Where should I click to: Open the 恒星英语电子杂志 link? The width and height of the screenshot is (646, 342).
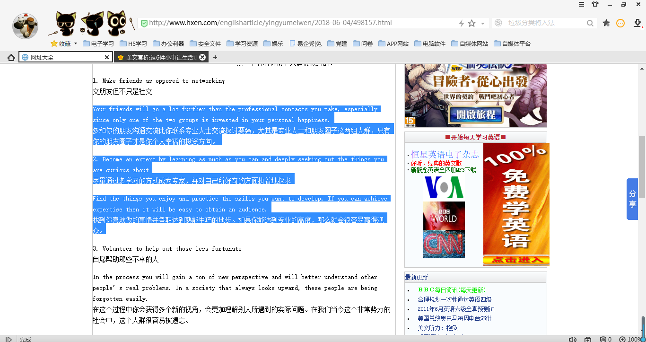pyautogui.click(x=445, y=154)
